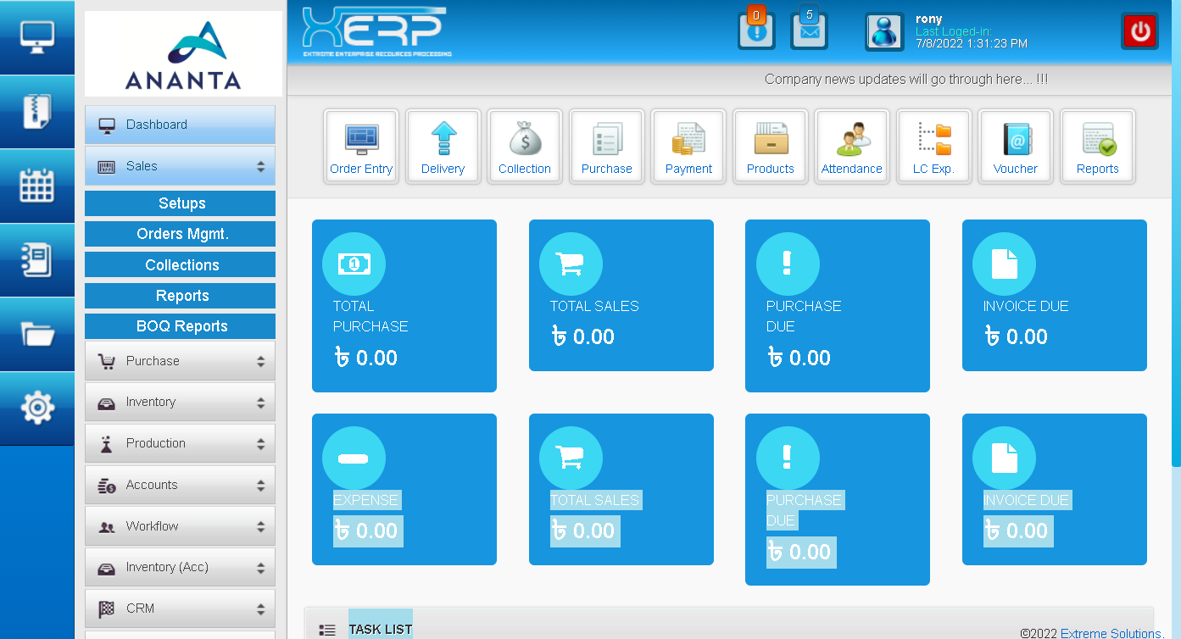Click the red power logout button
Viewport: 1181px width, 639px height.
coord(1139,32)
